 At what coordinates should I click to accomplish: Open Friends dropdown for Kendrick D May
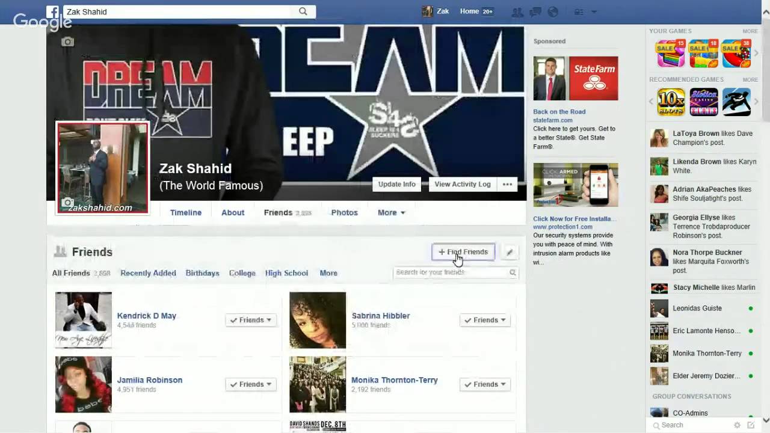[251, 320]
